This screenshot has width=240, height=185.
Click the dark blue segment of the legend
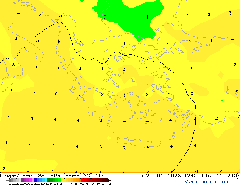click(36, 180)
